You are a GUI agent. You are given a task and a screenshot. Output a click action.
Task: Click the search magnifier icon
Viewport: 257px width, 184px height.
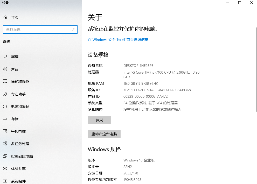(x=74, y=29)
